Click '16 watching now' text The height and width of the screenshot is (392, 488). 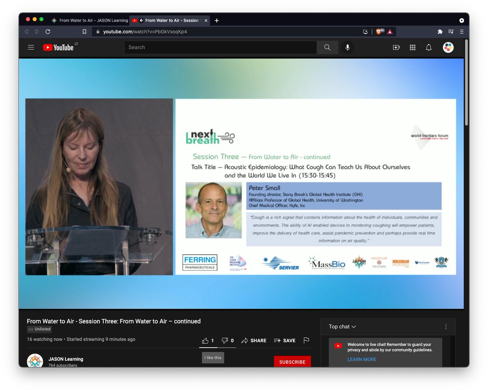pyautogui.click(x=45, y=339)
